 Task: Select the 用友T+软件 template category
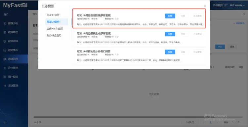53,15
